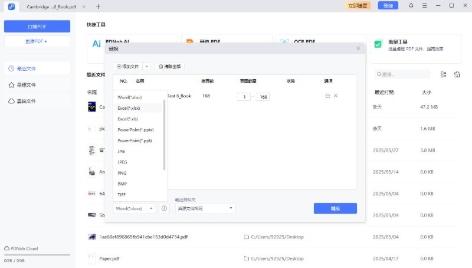Select Cloud files in sidebar

[x=37, y=101]
